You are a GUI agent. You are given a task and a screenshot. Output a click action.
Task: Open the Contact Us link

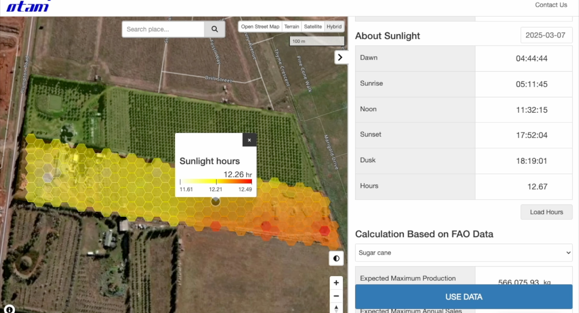coord(551,5)
